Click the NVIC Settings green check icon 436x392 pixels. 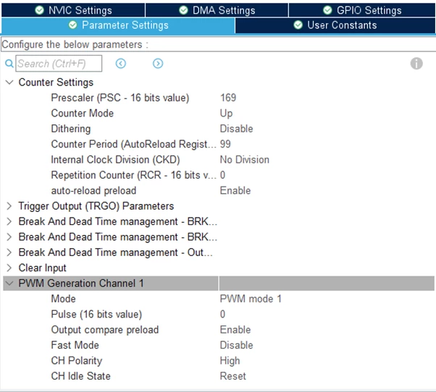(x=40, y=10)
